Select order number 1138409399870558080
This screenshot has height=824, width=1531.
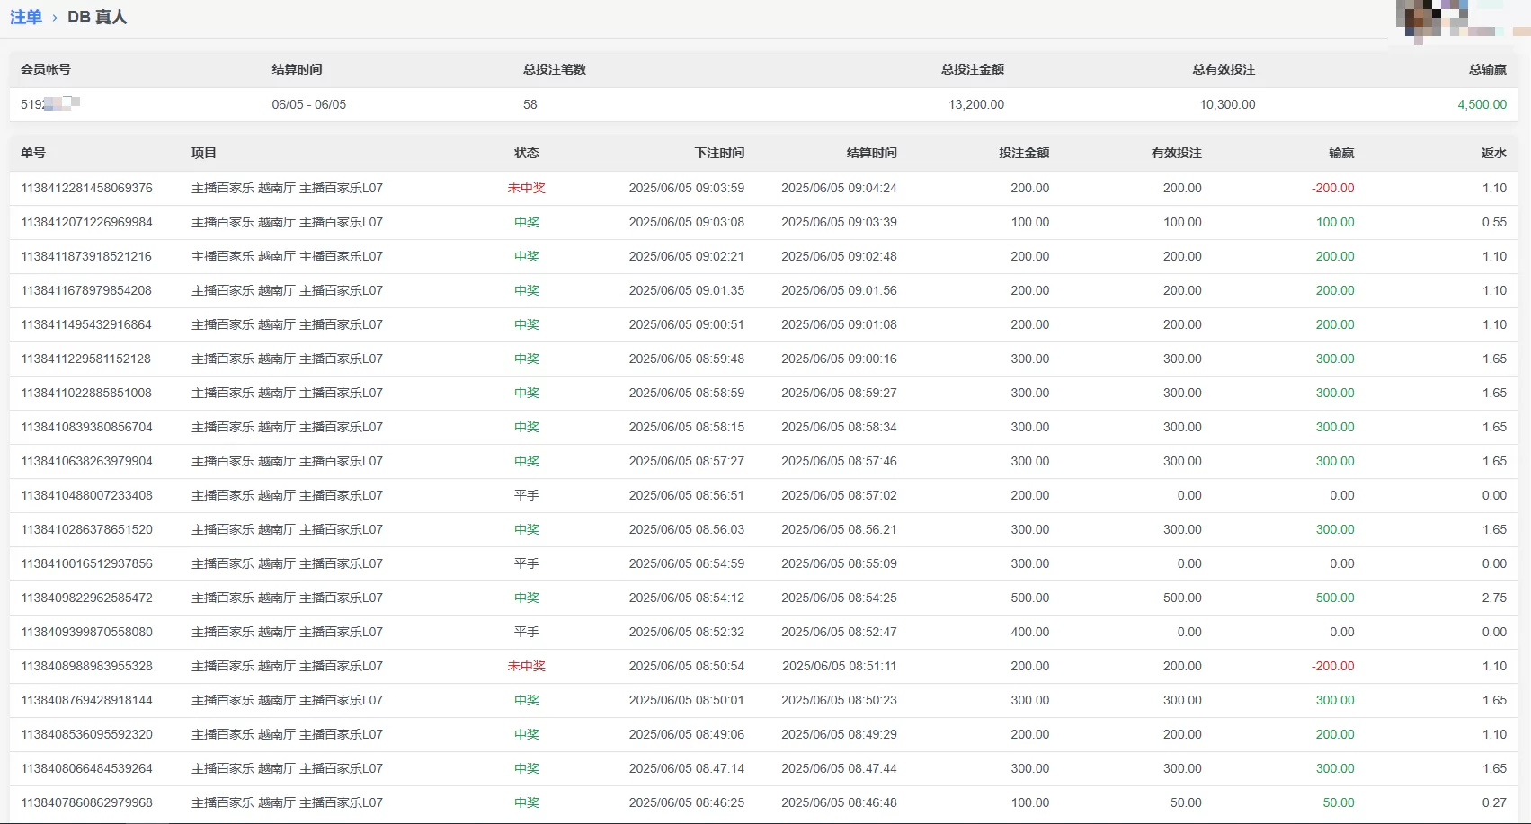pyautogui.click(x=86, y=632)
